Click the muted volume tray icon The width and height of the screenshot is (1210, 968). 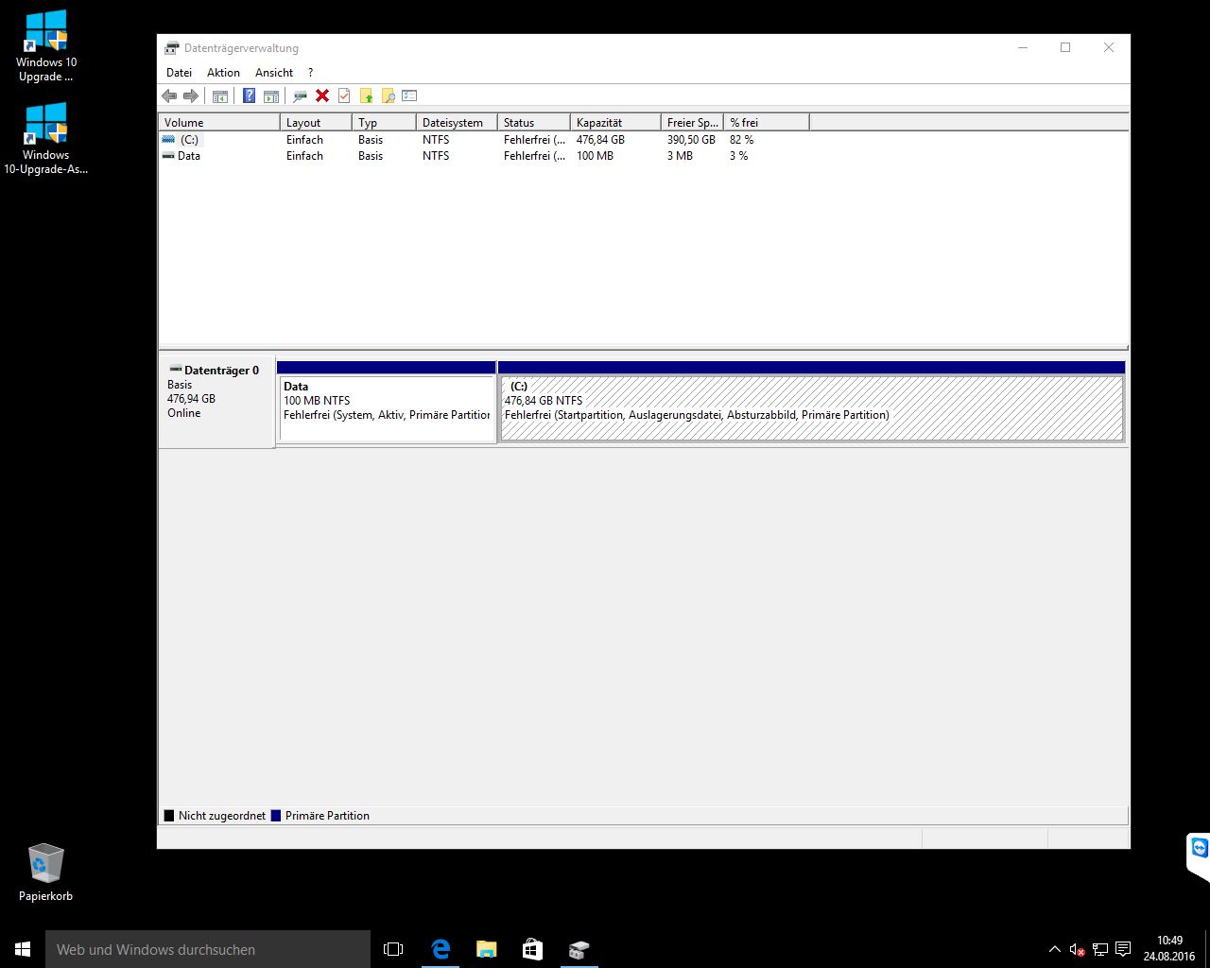click(x=1078, y=949)
